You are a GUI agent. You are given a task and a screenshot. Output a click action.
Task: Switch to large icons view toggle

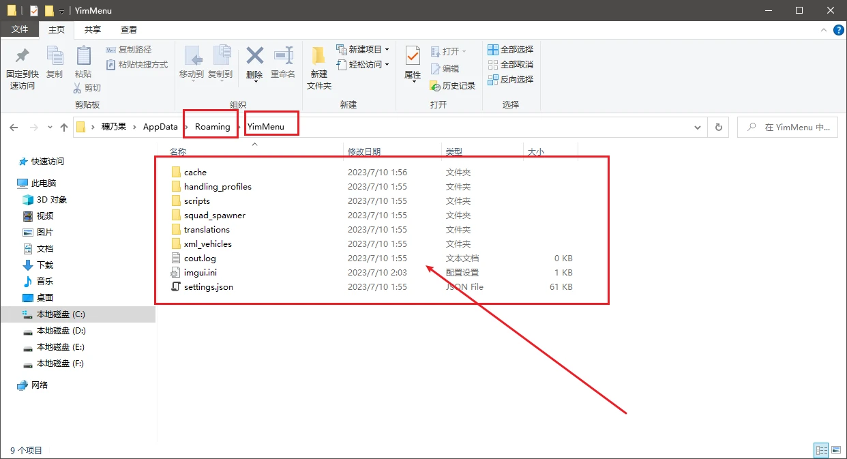(x=835, y=450)
